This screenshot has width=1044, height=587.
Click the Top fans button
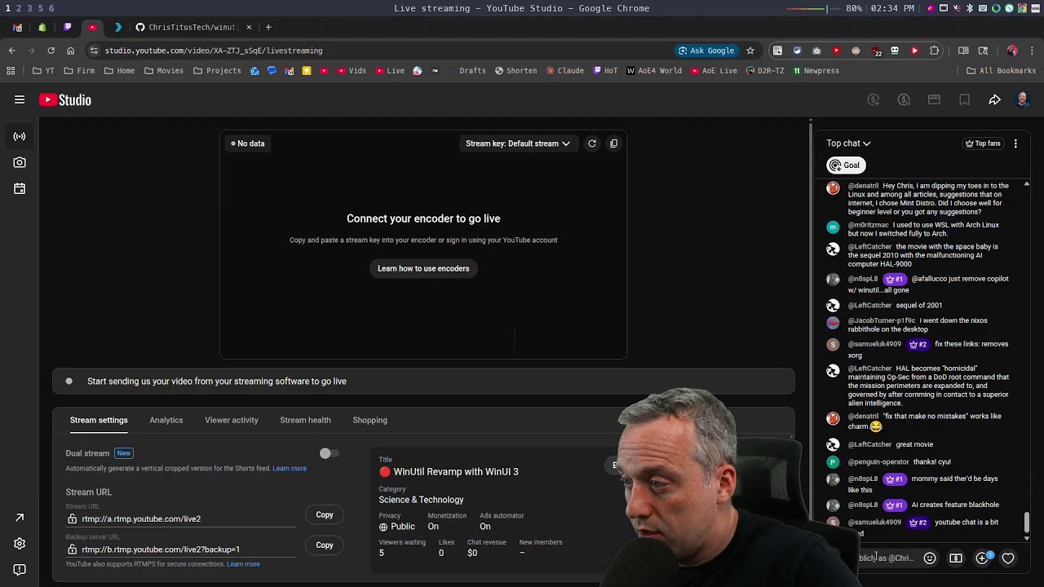pyautogui.click(x=983, y=143)
